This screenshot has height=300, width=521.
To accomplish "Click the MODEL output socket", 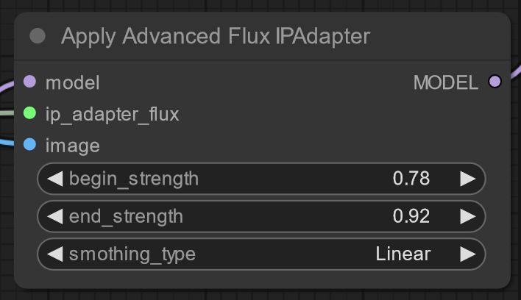I will (x=495, y=82).
